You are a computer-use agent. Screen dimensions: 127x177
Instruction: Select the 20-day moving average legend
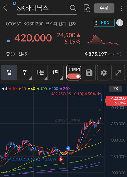(22, 88)
